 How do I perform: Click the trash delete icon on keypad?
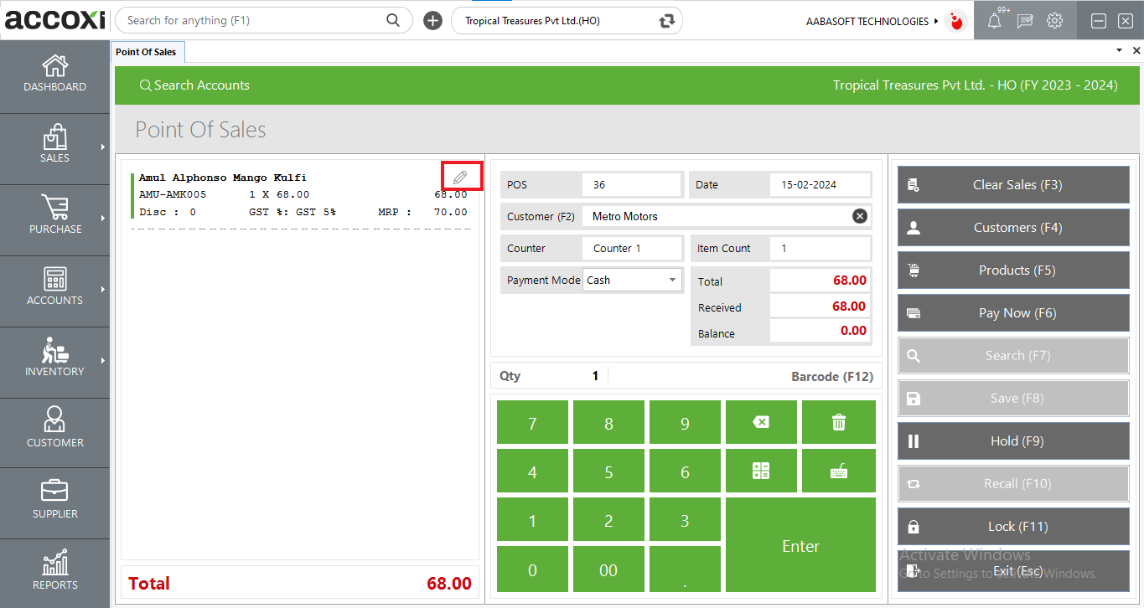[838, 422]
